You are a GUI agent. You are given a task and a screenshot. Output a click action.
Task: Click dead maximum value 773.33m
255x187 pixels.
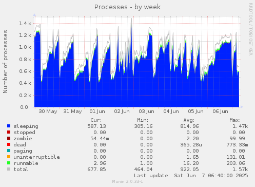237,145
